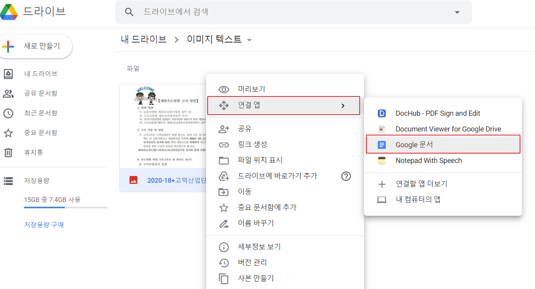Choose 드라이브에 바로가기 추가
The width and height of the screenshot is (535, 289).
pos(285,176)
